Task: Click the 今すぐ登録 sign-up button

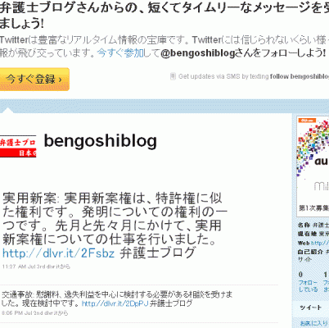Action: click(x=34, y=80)
